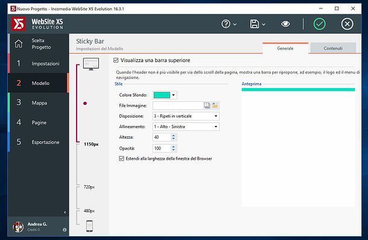Screen dimensions: 368x240
Task: Browse image file with folder icon
Action: pyautogui.click(x=215, y=106)
